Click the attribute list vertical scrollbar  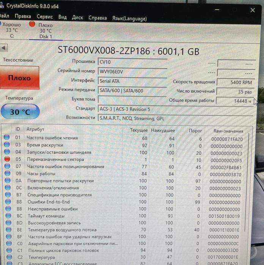pyautogui.click(x=247, y=182)
